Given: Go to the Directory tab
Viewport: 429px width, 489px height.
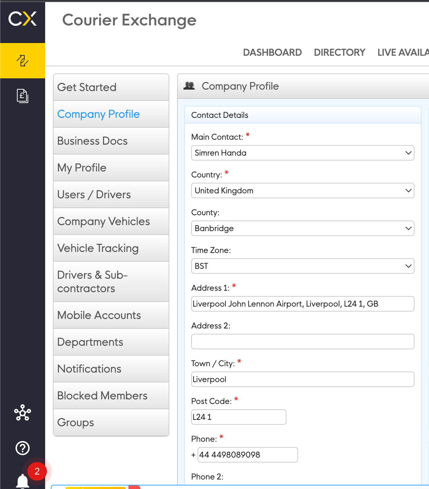Looking at the screenshot, I should pyautogui.click(x=339, y=53).
